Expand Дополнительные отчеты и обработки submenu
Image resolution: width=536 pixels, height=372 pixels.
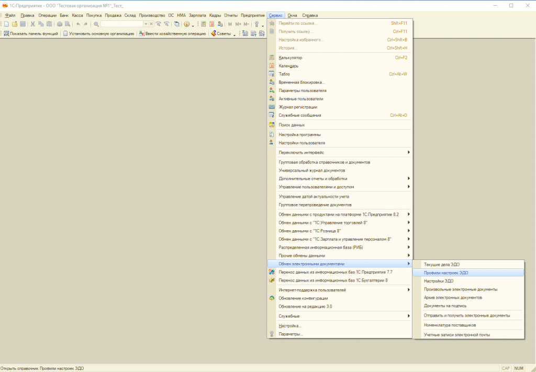[340, 178]
